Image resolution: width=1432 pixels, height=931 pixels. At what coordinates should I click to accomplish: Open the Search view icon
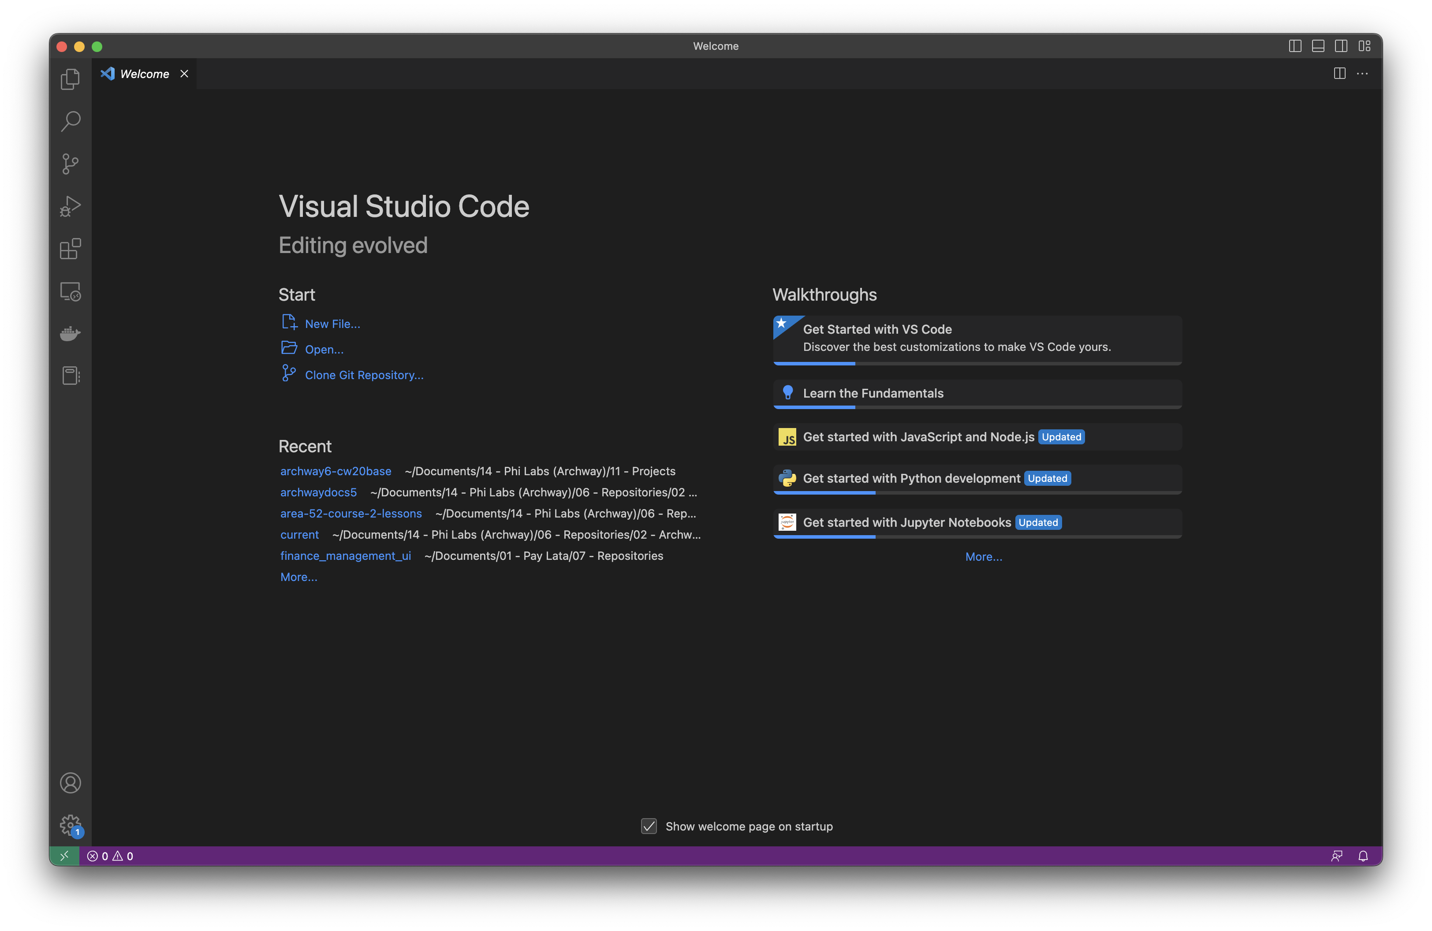coord(71,121)
